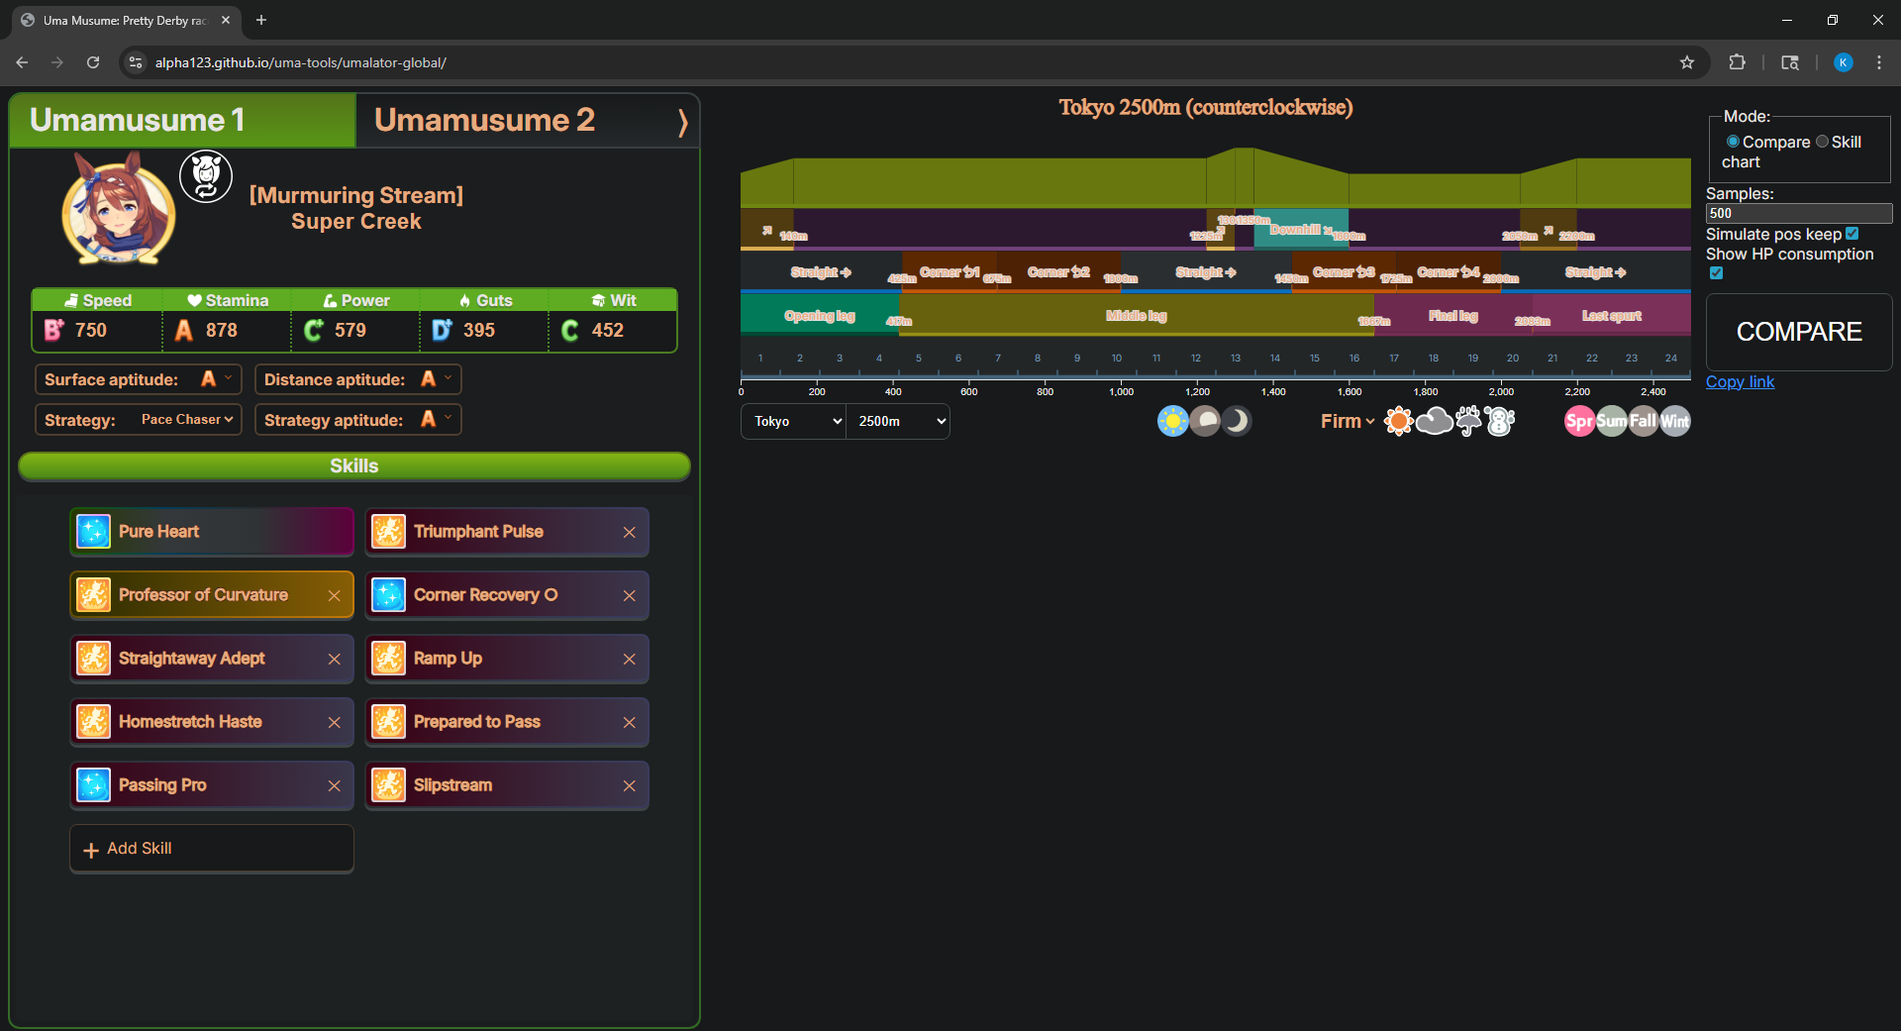Remove the Passing Pro skill

(x=334, y=786)
